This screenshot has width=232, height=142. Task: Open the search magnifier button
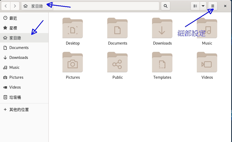point(166,6)
